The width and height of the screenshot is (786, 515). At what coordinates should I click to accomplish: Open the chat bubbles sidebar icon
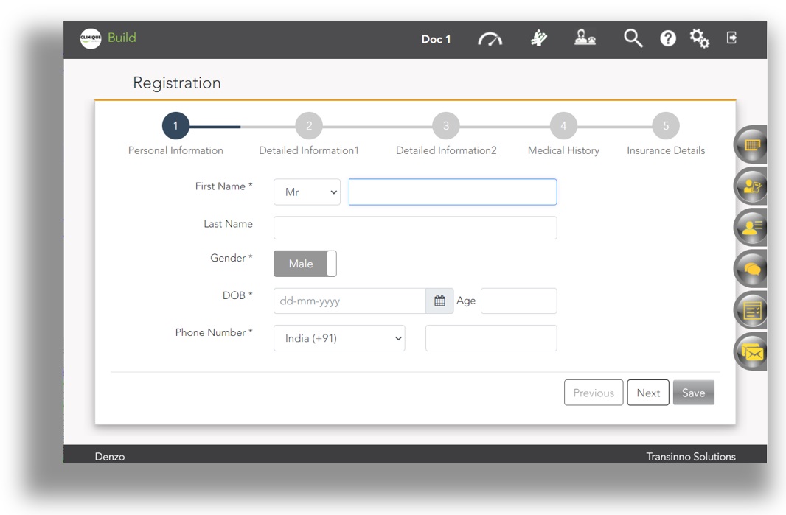point(751,270)
